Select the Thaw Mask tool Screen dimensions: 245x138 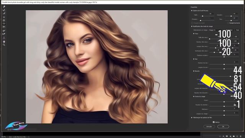tap(4, 34)
